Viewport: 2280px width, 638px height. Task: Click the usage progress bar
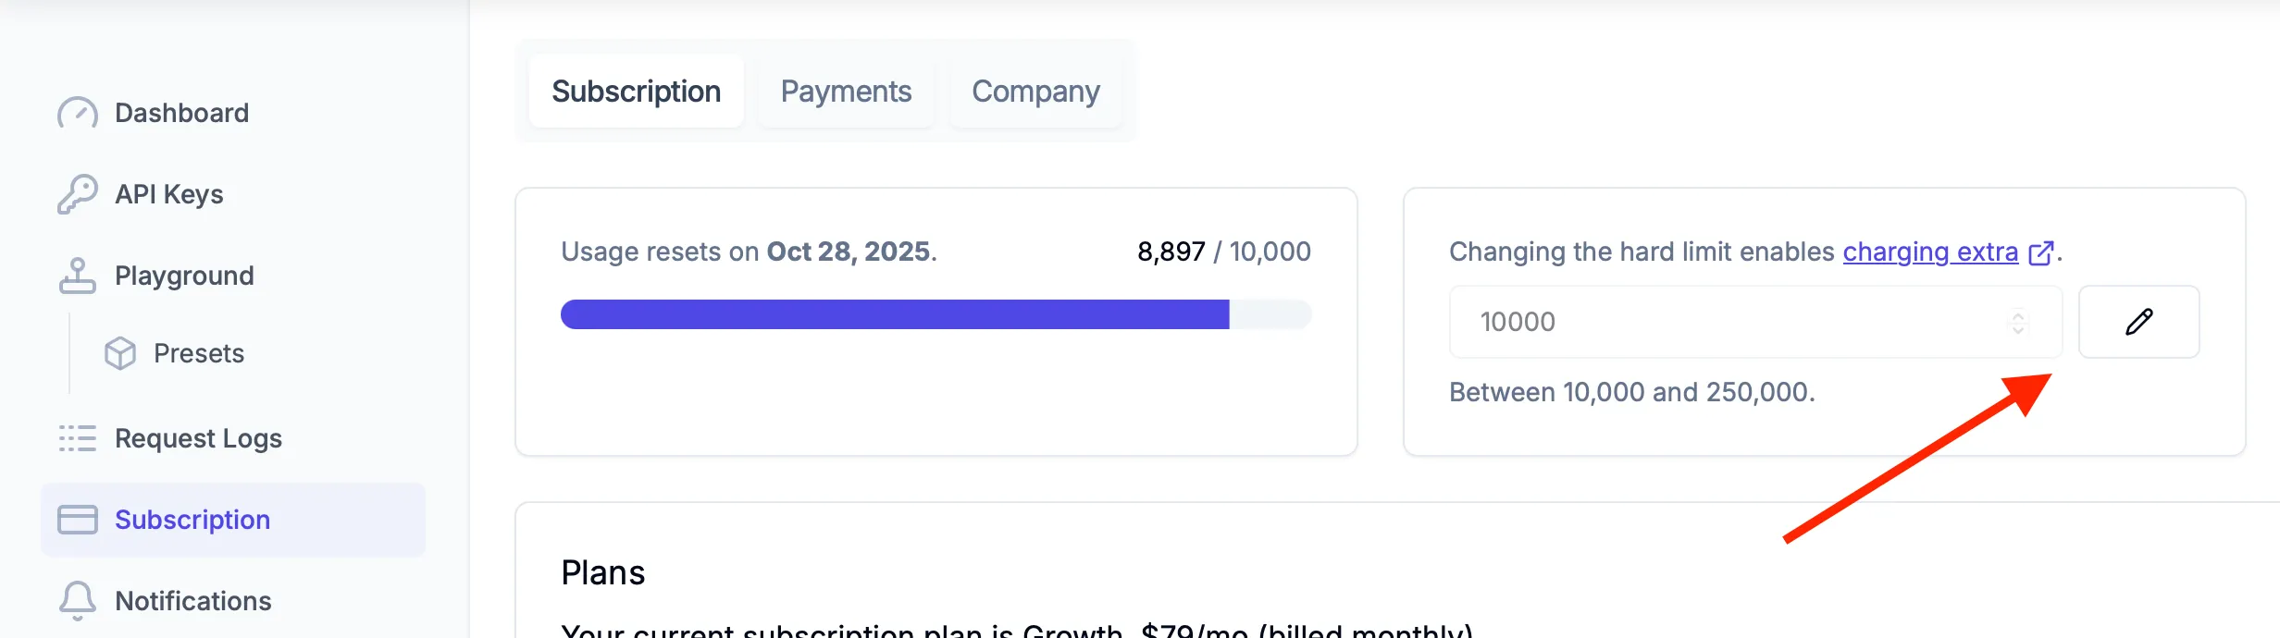click(x=936, y=314)
